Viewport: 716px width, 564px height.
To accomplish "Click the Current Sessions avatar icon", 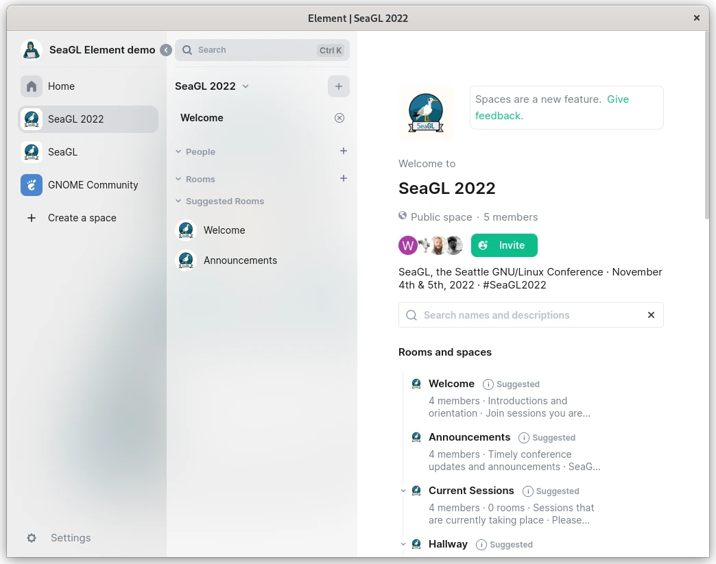I will [x=416, y=491].
